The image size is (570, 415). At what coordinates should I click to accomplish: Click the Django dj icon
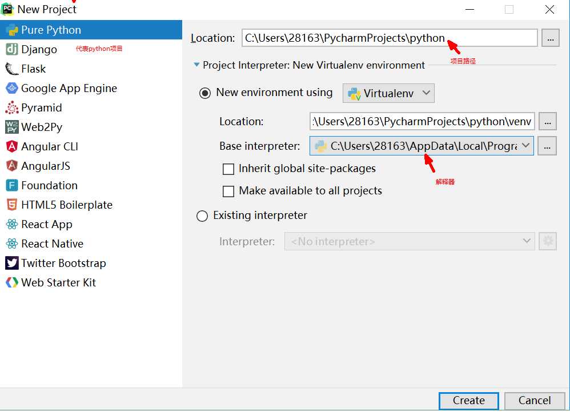click(x=11, y=49)
